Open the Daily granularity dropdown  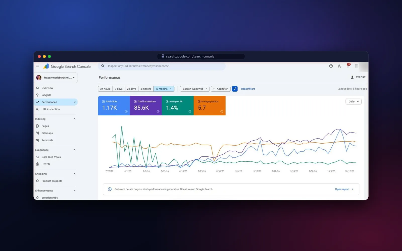point(354,102)
